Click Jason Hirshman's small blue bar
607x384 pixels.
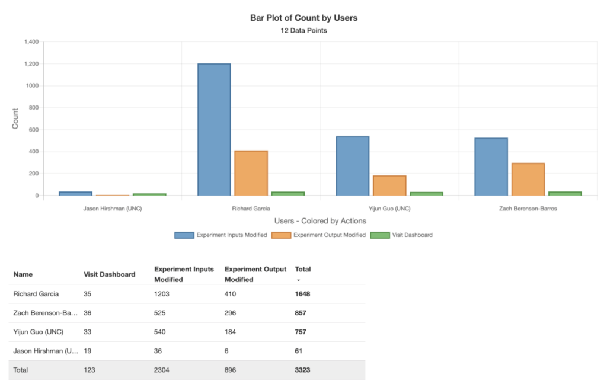[x=75, y=193]
